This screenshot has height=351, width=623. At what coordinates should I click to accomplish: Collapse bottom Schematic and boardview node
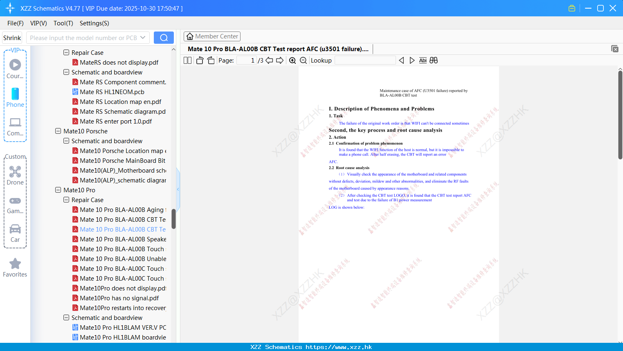[66, 318]
